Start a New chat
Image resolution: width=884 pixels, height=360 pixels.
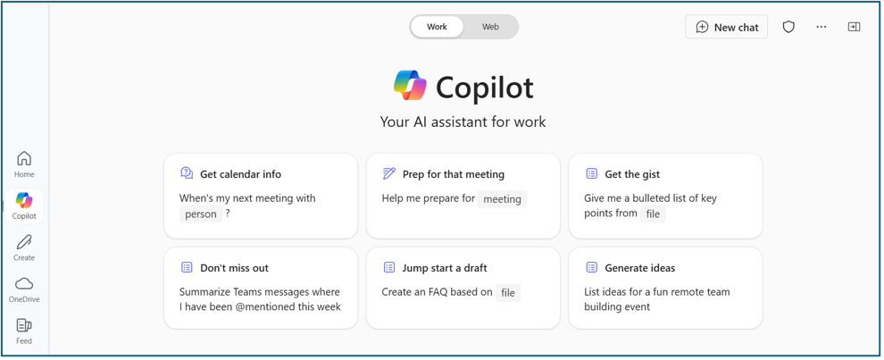(x=726, y=27)
